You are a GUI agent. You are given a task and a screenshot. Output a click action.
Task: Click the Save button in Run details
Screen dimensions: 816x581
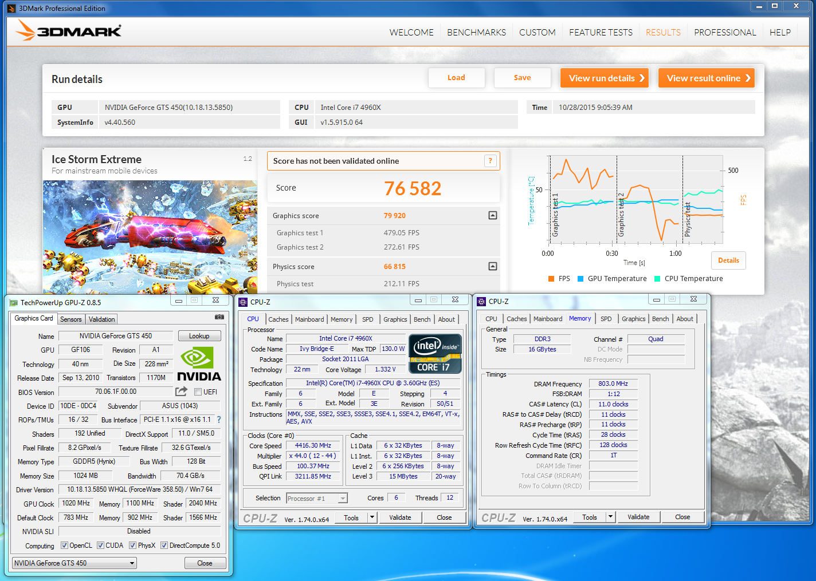(x=523, y=78)
